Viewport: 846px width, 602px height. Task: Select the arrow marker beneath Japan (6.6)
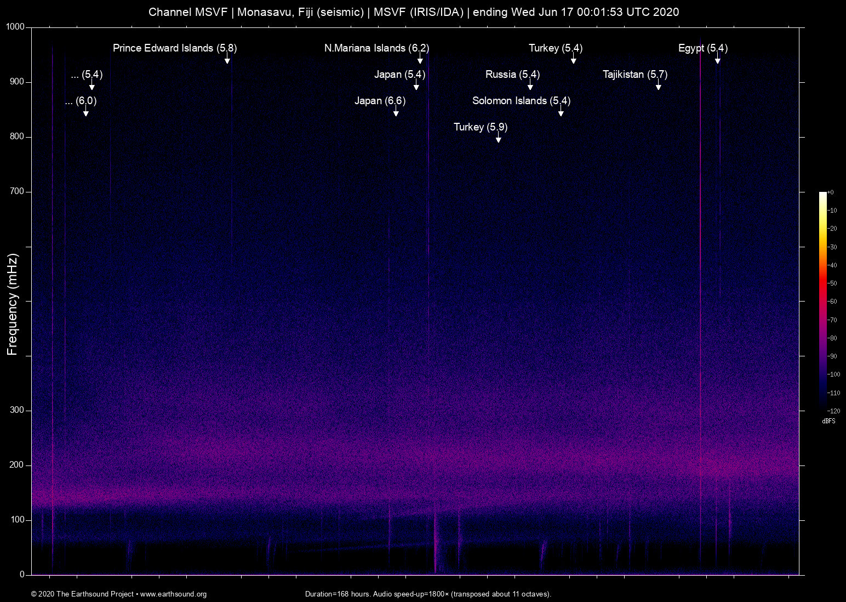(396, 112)
